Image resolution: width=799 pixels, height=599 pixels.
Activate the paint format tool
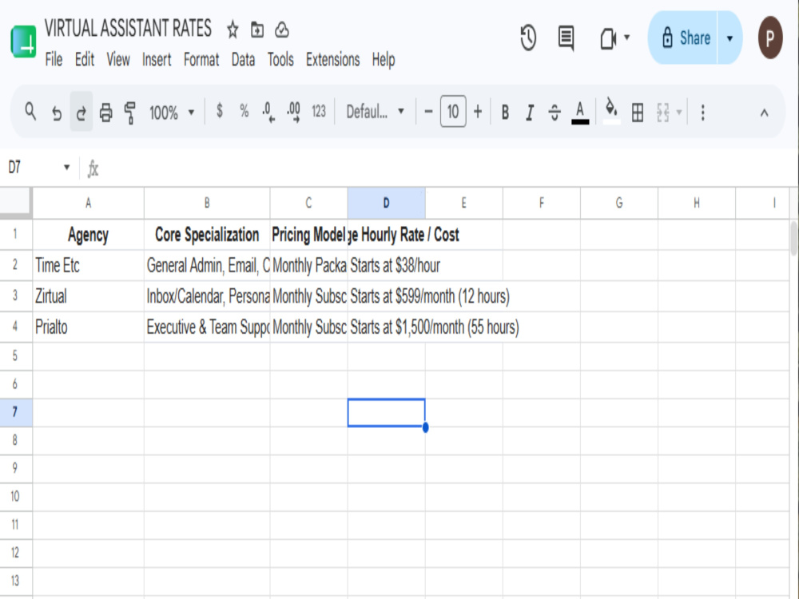click(130, 112)
